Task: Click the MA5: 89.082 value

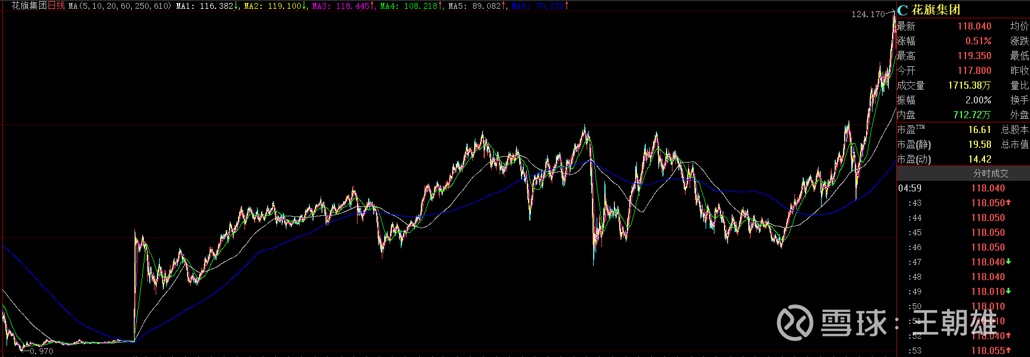Action: point(478,6)
